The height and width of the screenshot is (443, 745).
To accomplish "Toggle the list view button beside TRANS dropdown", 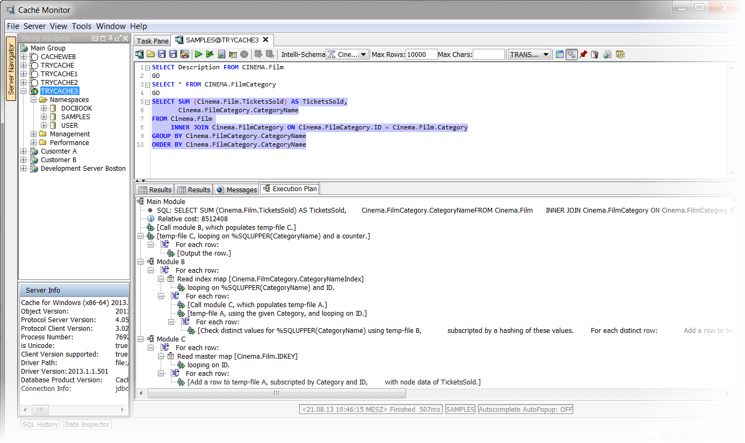I will pyautogui.click(x=560, y=54).
